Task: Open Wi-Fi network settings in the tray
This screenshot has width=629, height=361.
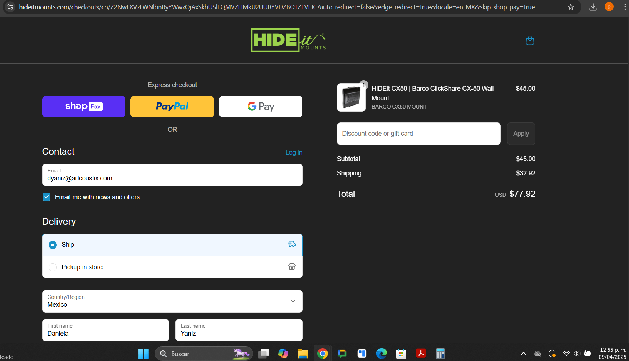Action: [x=566, y=354]
